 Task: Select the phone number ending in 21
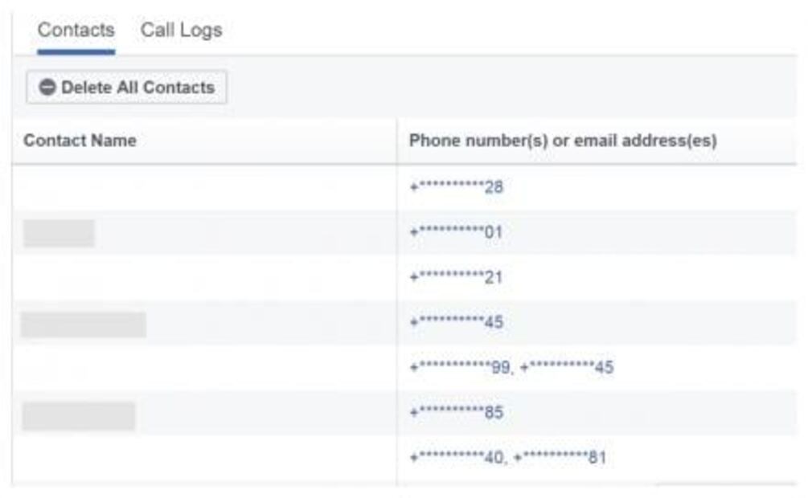point(457,278)
